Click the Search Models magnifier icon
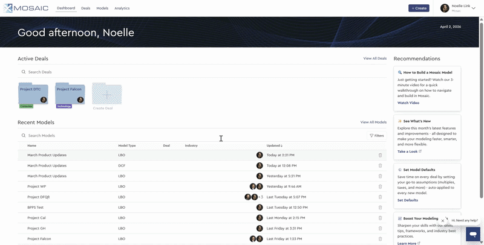The image size is (484, 245). pyautogui.click(x=24, y=135)
